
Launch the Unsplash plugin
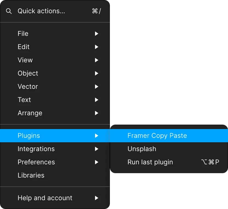(x=169, y=149)
